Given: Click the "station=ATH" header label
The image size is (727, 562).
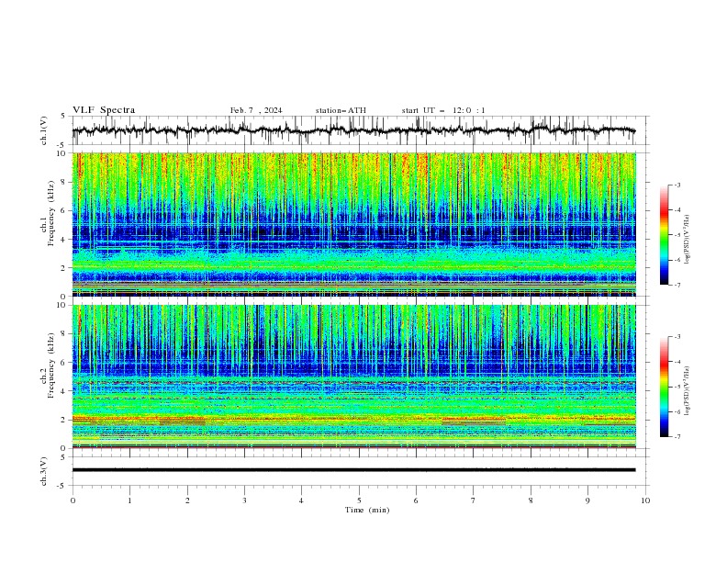Looking at the screenshot, I should pos(341,110).
